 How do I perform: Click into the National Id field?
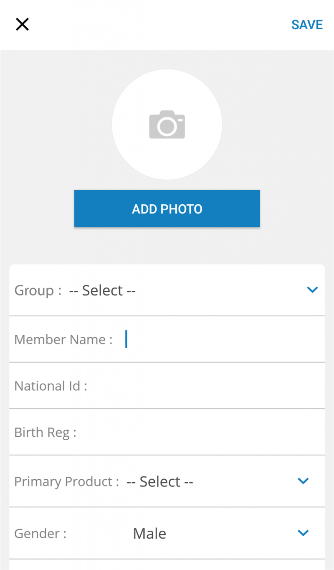click(x=205, y=386)
